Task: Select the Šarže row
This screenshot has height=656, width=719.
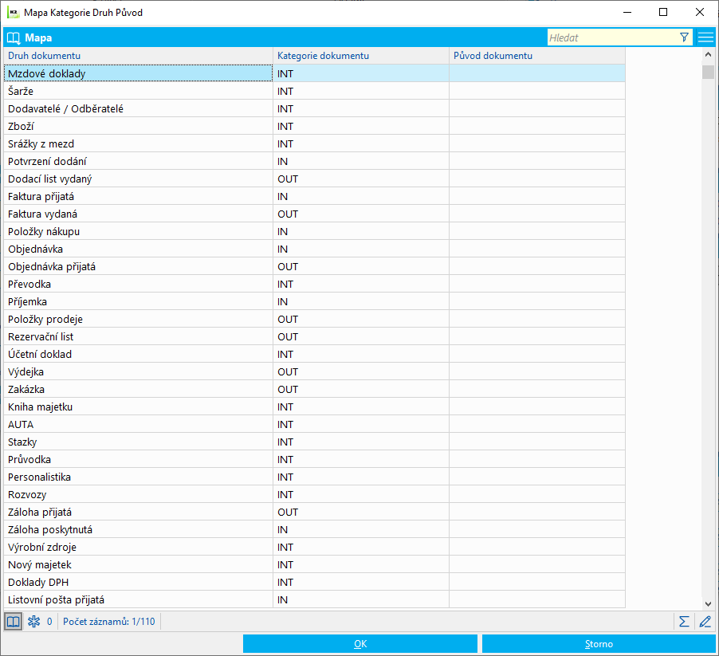Action: [315, 91]
